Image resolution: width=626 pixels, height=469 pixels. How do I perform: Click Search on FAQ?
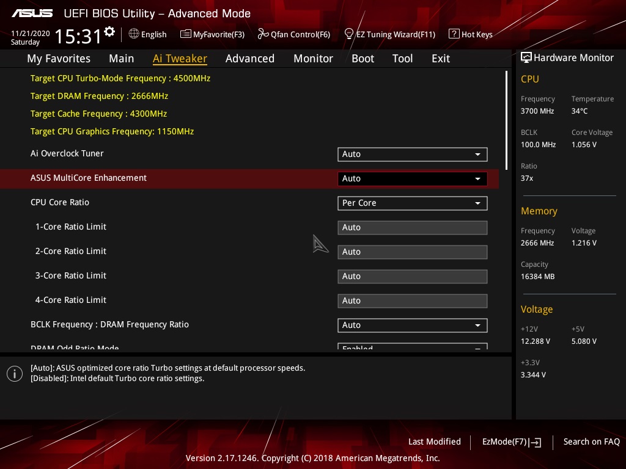(x=591, y=442)
